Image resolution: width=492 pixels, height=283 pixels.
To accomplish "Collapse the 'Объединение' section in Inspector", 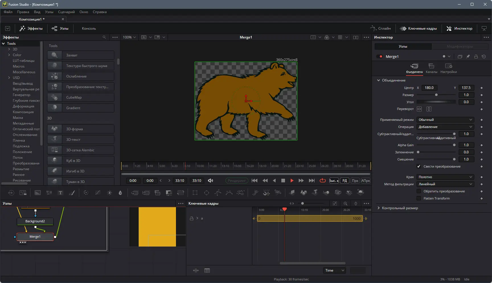I will pos(379,80).
